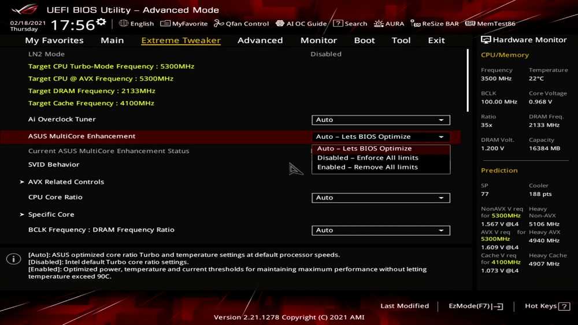Open the Advanced tab
The image size is (578, 325).
tap(260, 40)
